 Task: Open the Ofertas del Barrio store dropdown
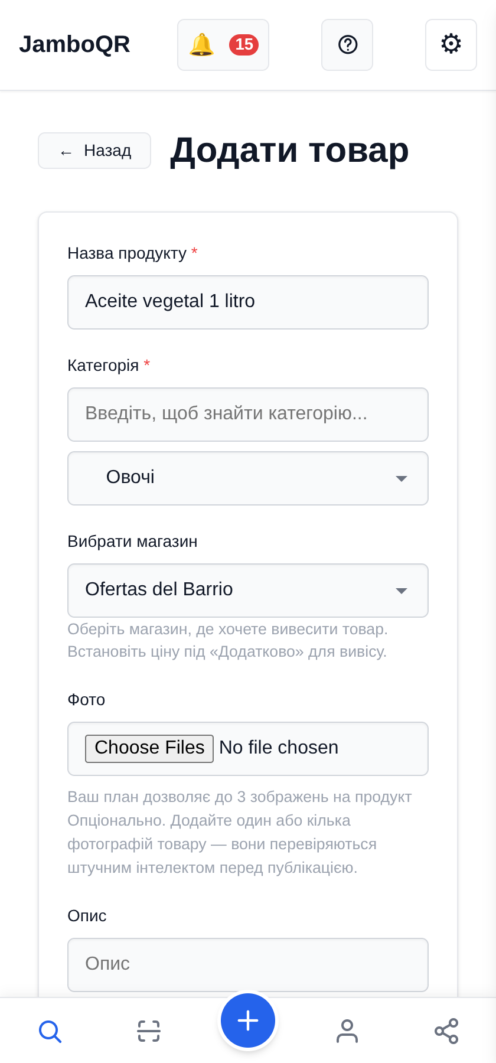(x=248, y=591)
